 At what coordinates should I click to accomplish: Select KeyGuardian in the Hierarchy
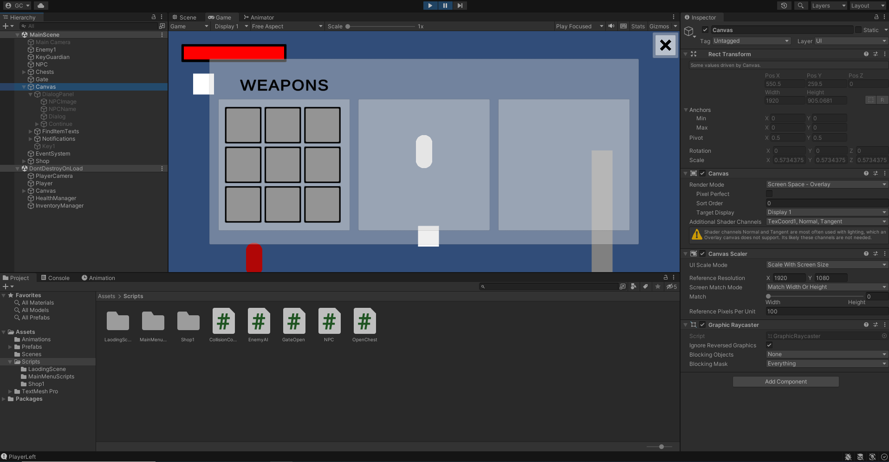pyautogui.click(x=52, y=57)
